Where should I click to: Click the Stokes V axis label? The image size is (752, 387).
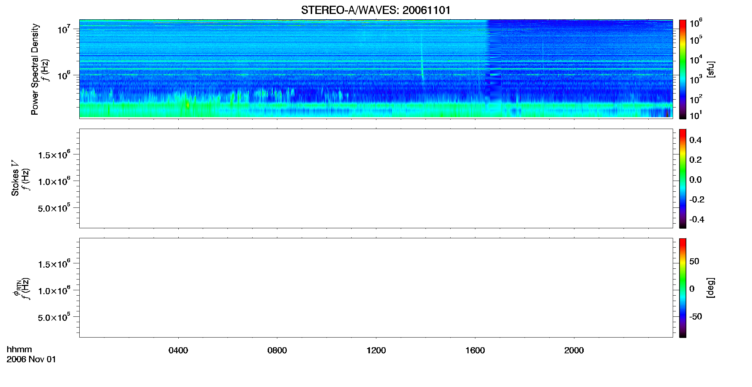coord(15,178)
